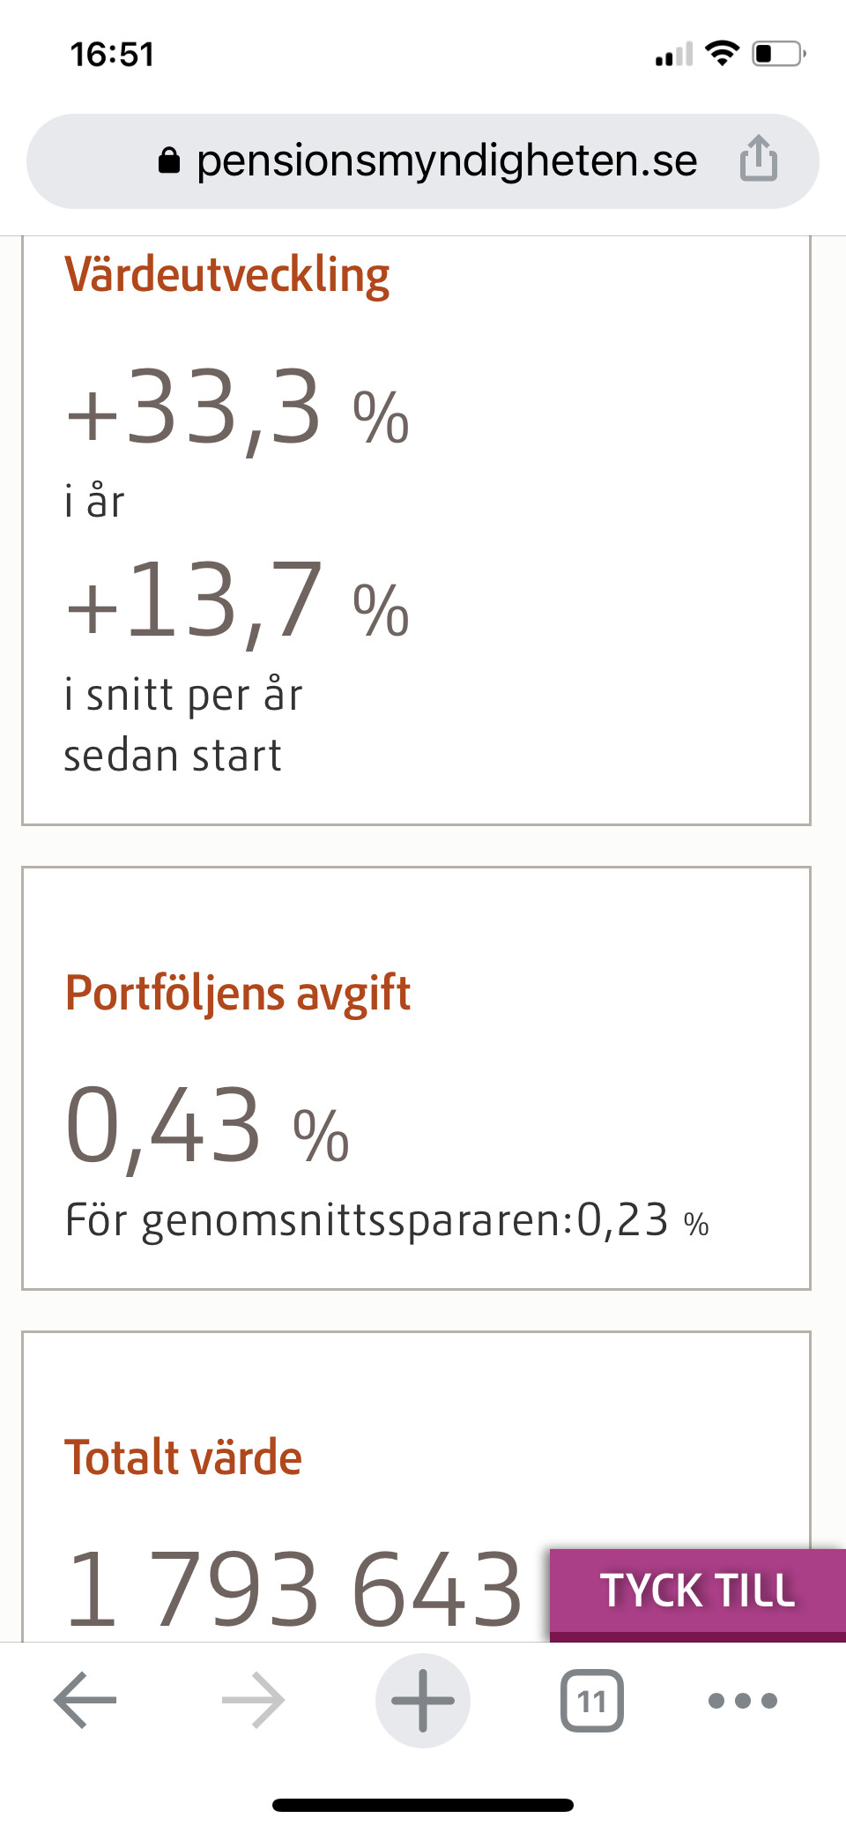The width and height of the screenshot is (846, 1833).
Task: Tap the forward arrow in bottom toolbar
Action: point(254,1699)
